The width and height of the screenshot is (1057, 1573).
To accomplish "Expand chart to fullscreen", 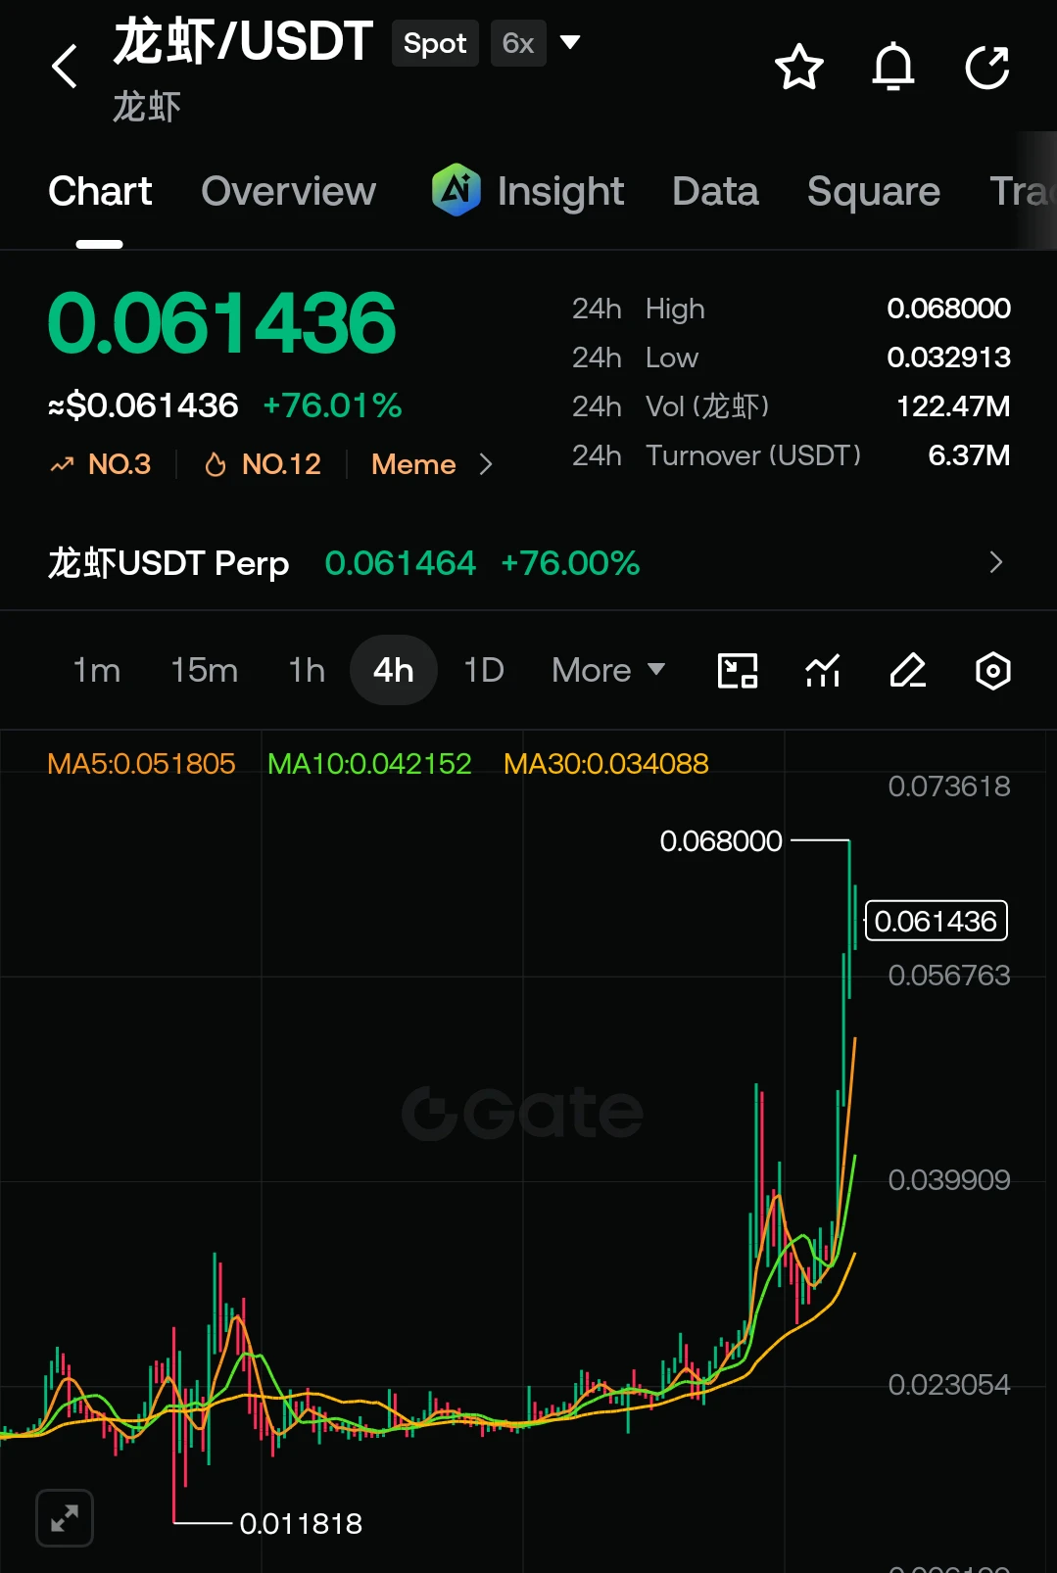I will (65, 1518).
